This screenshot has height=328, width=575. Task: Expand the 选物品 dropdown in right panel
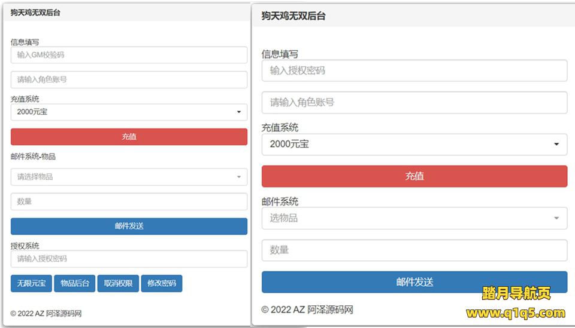pyautogui.click(x=414, y=218)
